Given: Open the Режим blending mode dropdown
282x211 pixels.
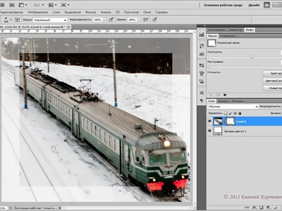Looking at the screenshot, I should 50,20.
